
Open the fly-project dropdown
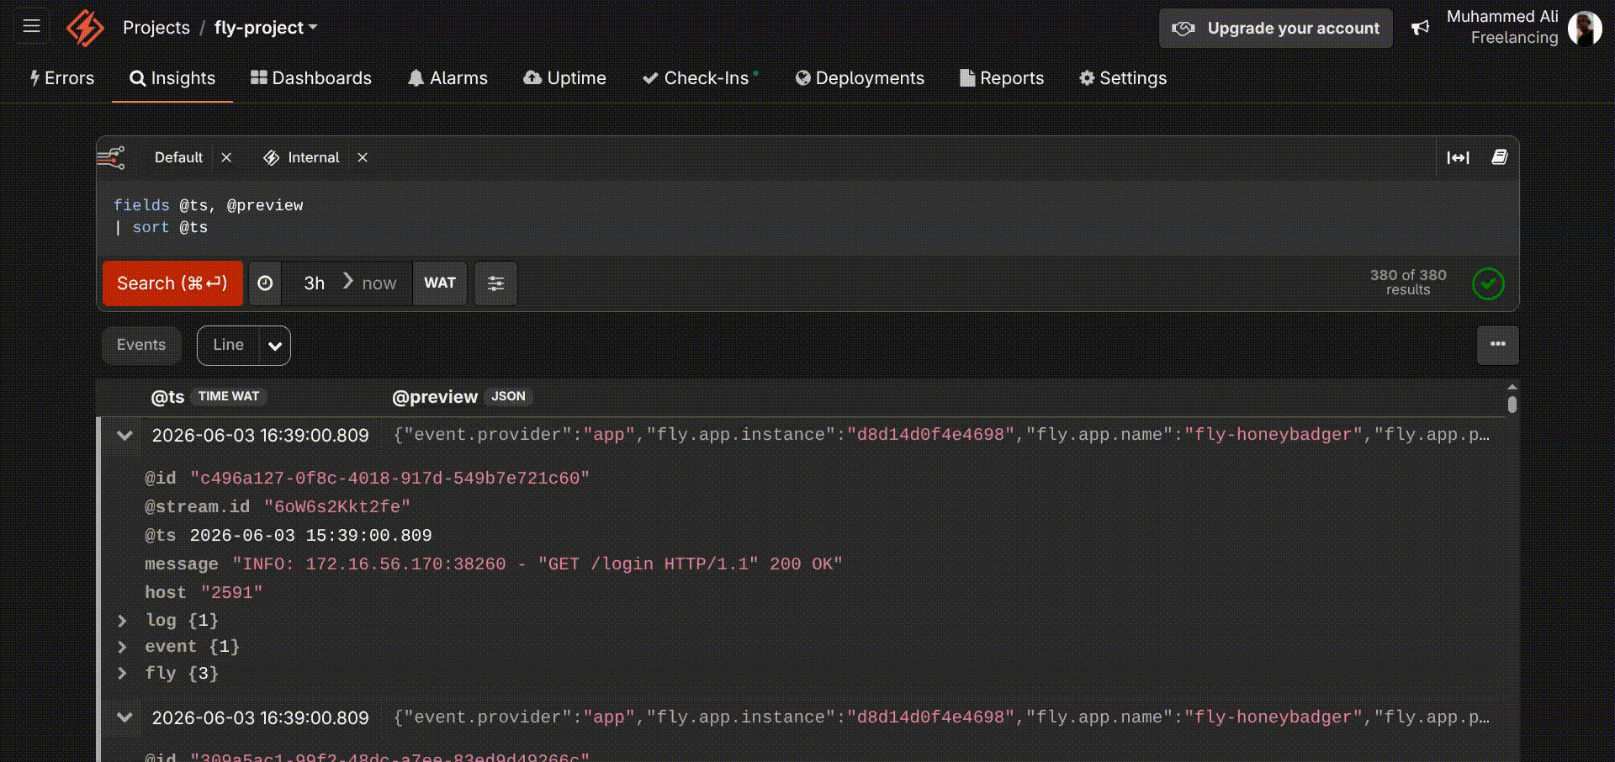pyautogui.click(x=266, y=28)
